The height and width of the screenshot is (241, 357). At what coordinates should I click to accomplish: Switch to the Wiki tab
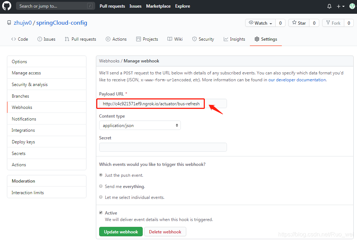click(175, 39)
